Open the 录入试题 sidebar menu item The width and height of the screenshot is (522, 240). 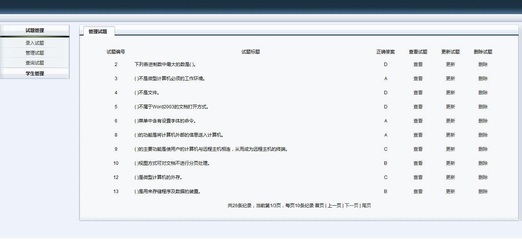(x=35, y=43)
